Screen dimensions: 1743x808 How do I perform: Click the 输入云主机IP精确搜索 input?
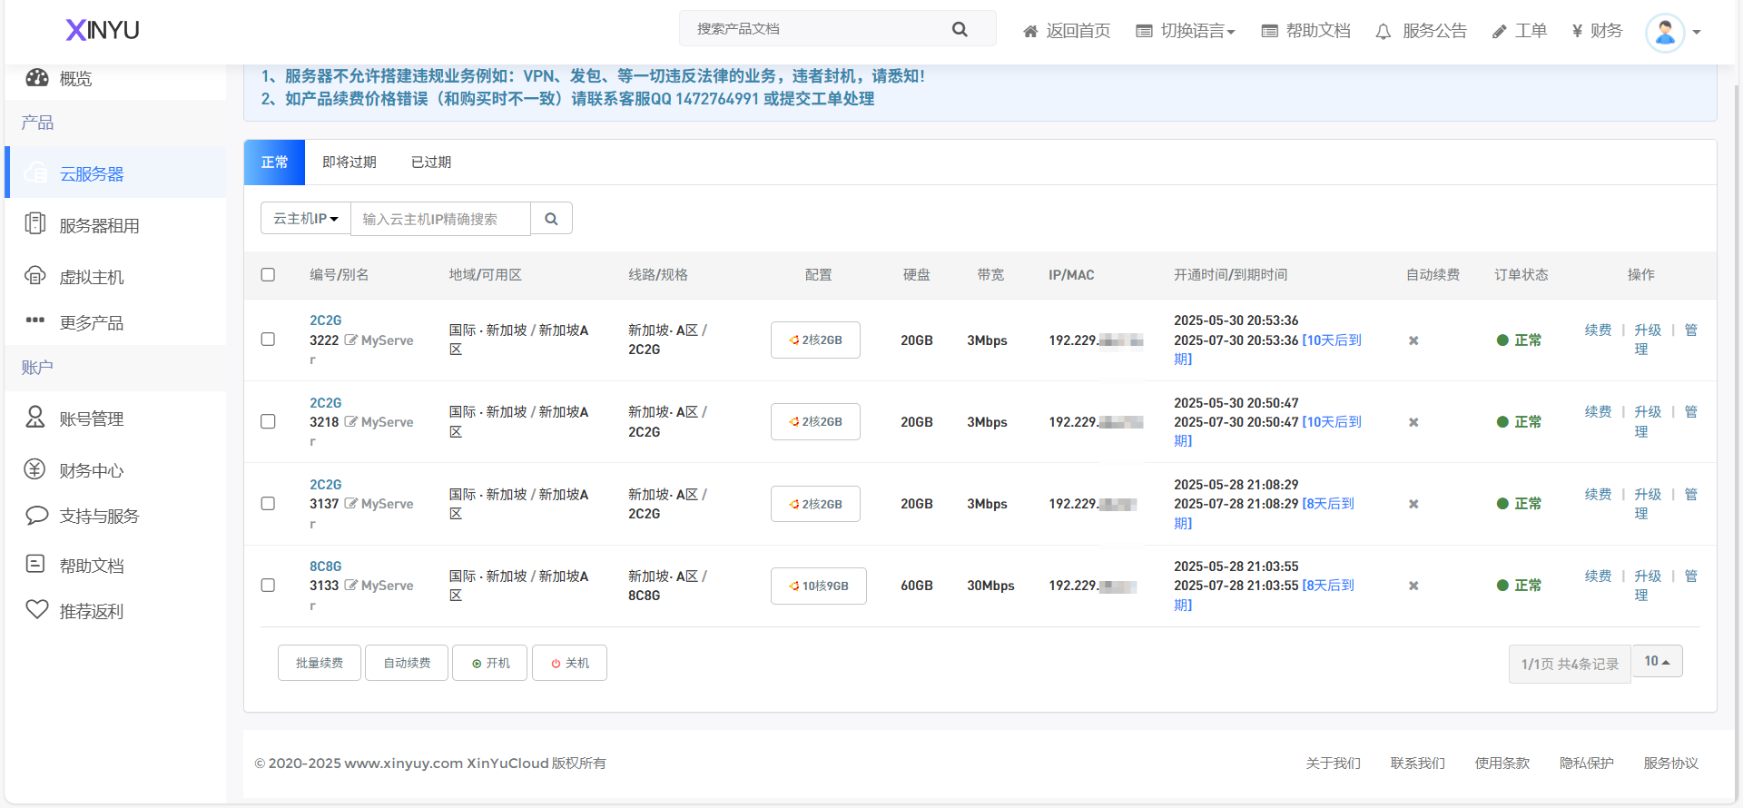pos(440,219)
